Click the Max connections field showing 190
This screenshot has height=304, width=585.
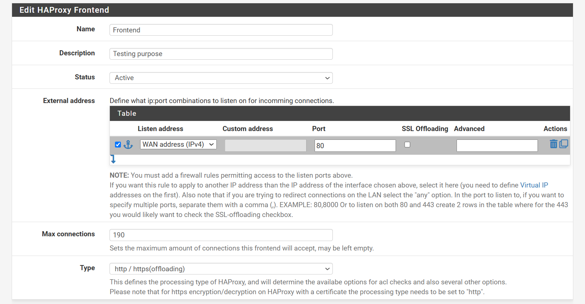tap(221, 235)
